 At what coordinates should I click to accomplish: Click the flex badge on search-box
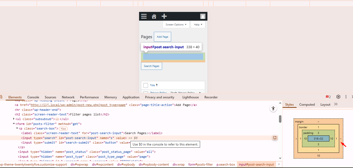coord(63,128)
